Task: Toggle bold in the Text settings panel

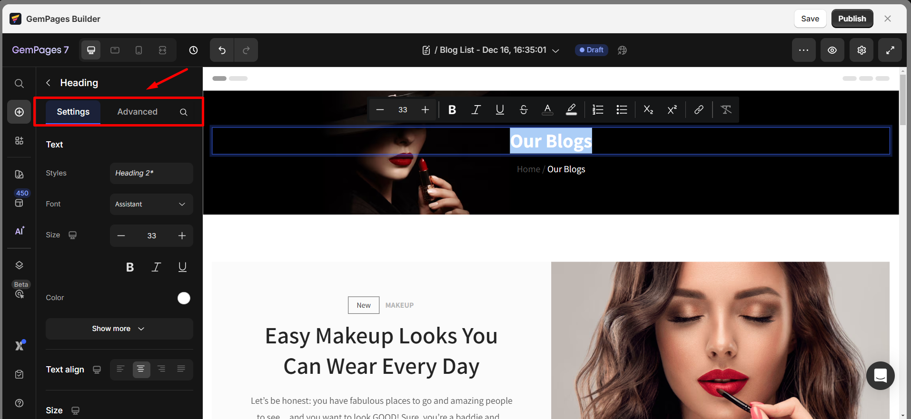Action: [x=130, y=267]
